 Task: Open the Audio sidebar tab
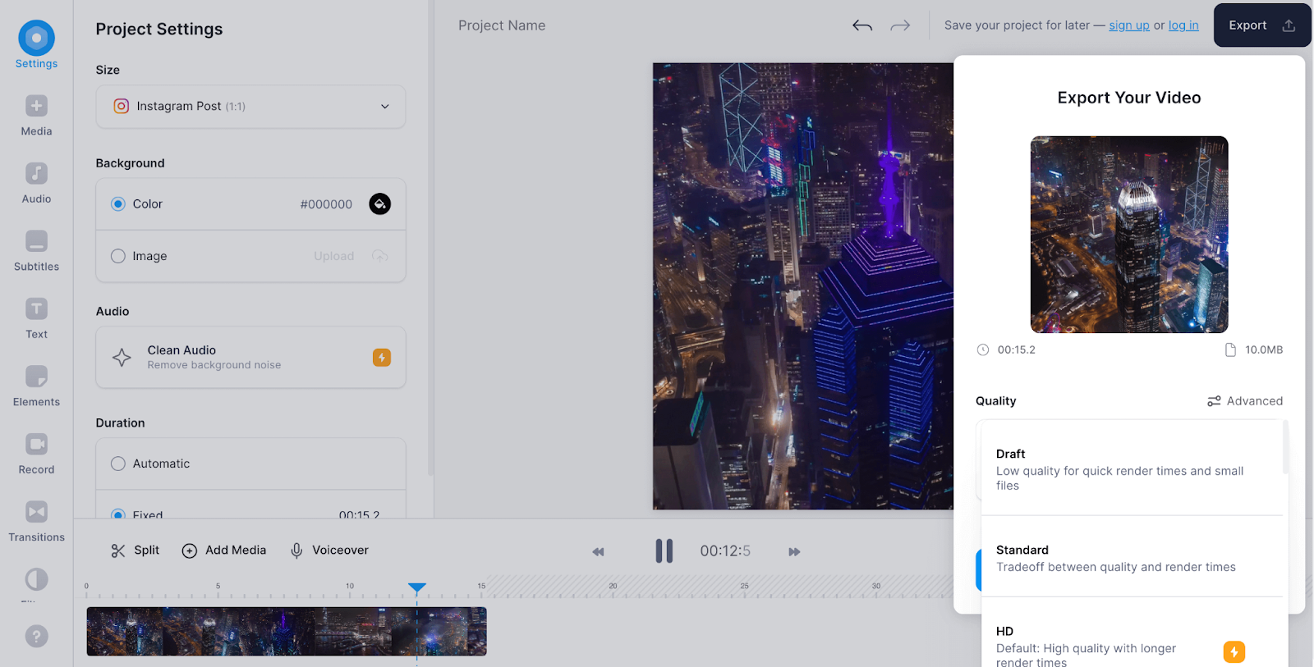[36, 183]
